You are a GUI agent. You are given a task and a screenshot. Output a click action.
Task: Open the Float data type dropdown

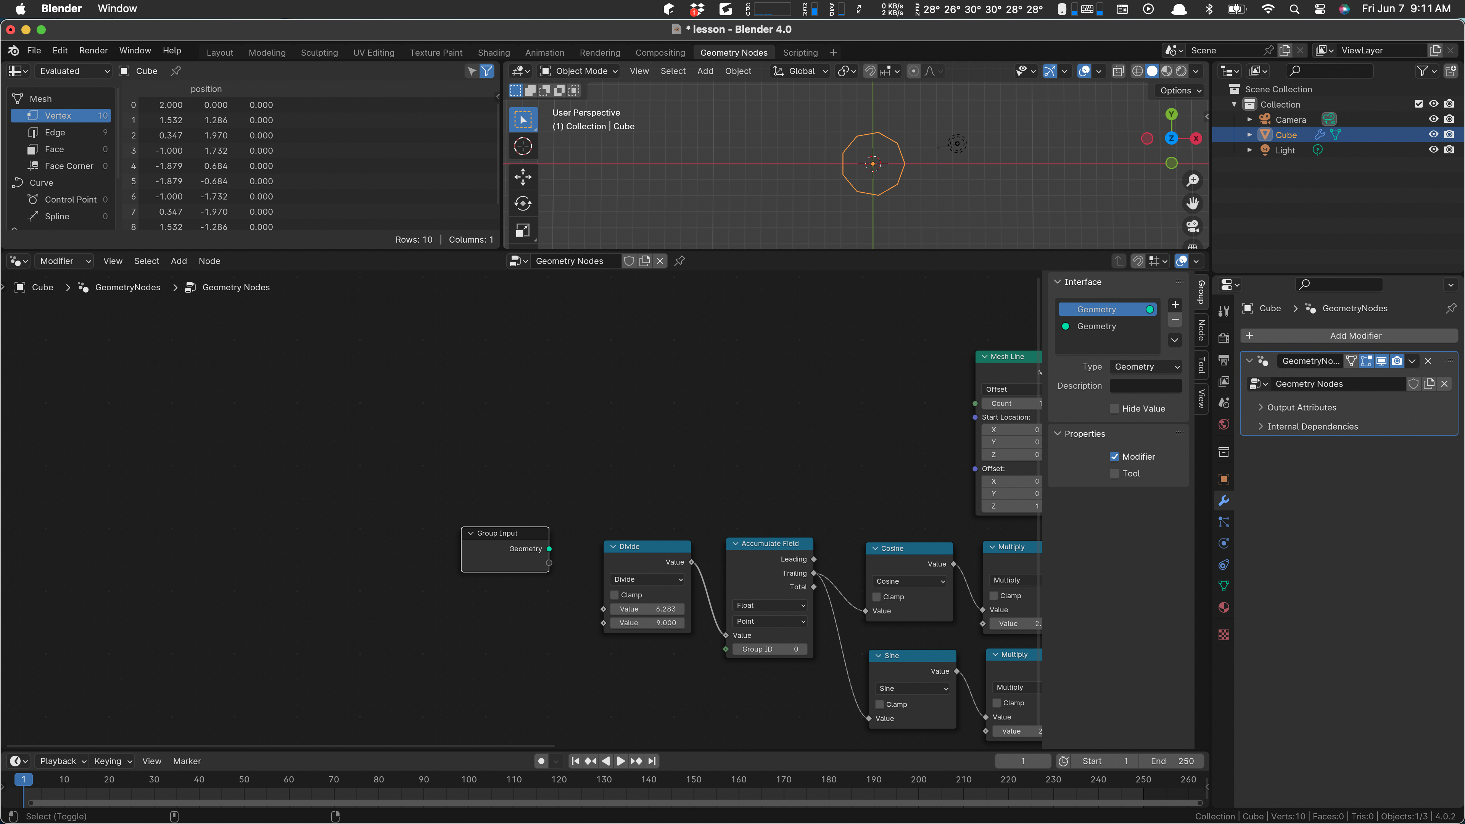[x=770, y=605]
